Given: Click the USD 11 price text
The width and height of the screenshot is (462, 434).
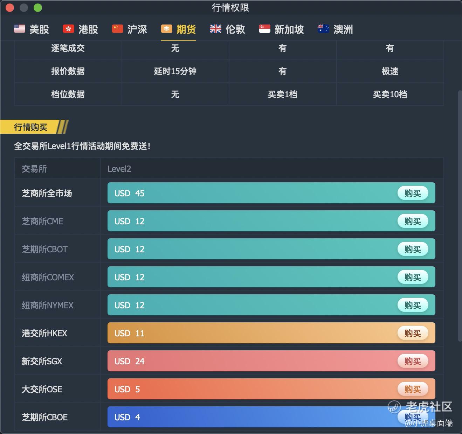Looking at the screenshot, I should point(129,333).
